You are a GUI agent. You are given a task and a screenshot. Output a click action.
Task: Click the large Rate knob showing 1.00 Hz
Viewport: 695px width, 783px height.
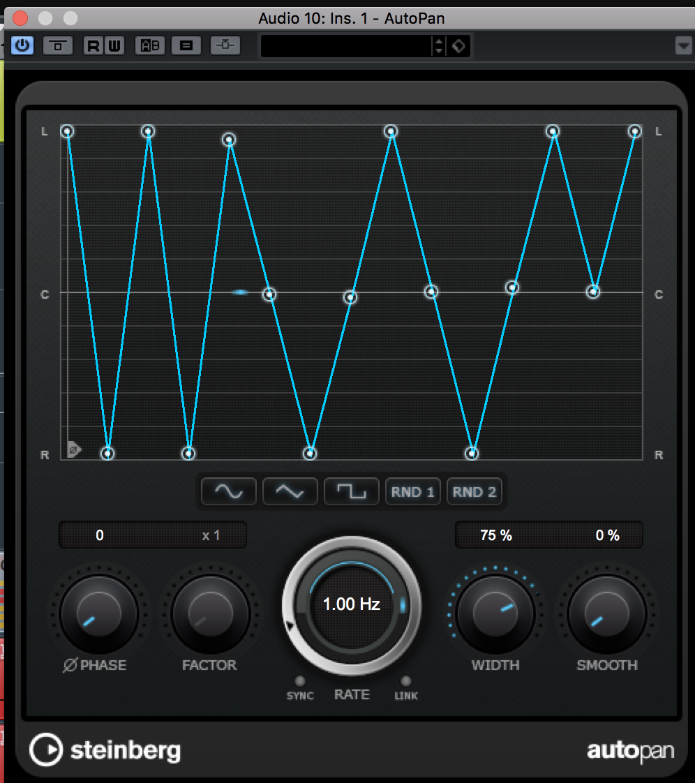(352, 605)
